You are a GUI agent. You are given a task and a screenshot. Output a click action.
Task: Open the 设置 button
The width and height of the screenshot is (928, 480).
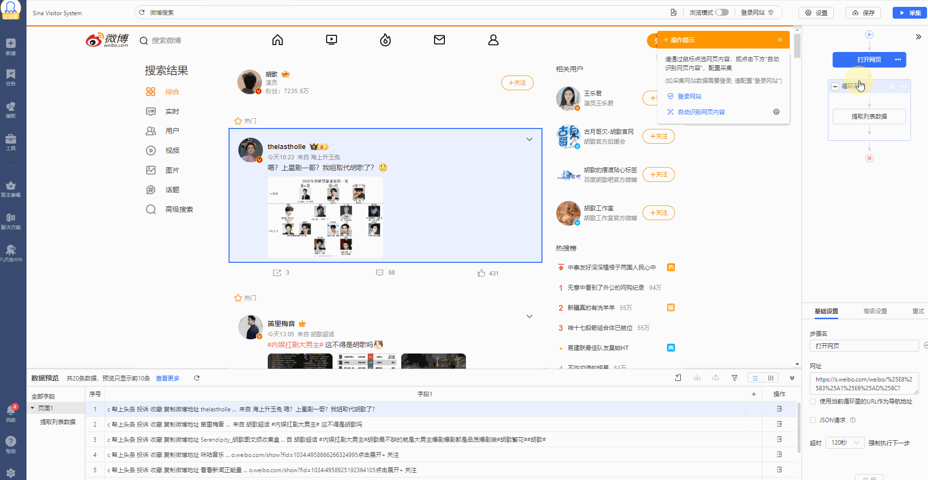(x=816, y=13)
